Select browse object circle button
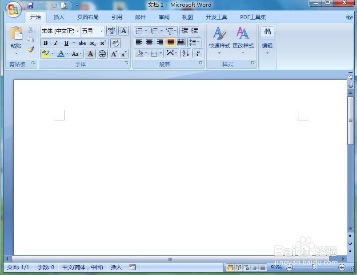357x275 pixels. pos(350,243)
